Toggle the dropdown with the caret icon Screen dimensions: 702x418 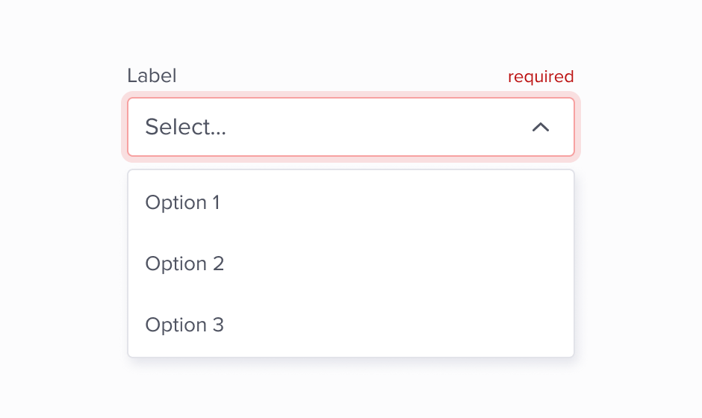click(x=541, y=128)
